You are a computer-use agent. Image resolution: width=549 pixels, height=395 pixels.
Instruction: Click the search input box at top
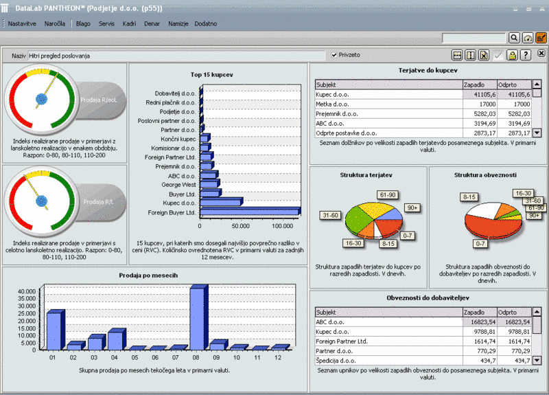[474, 38]
